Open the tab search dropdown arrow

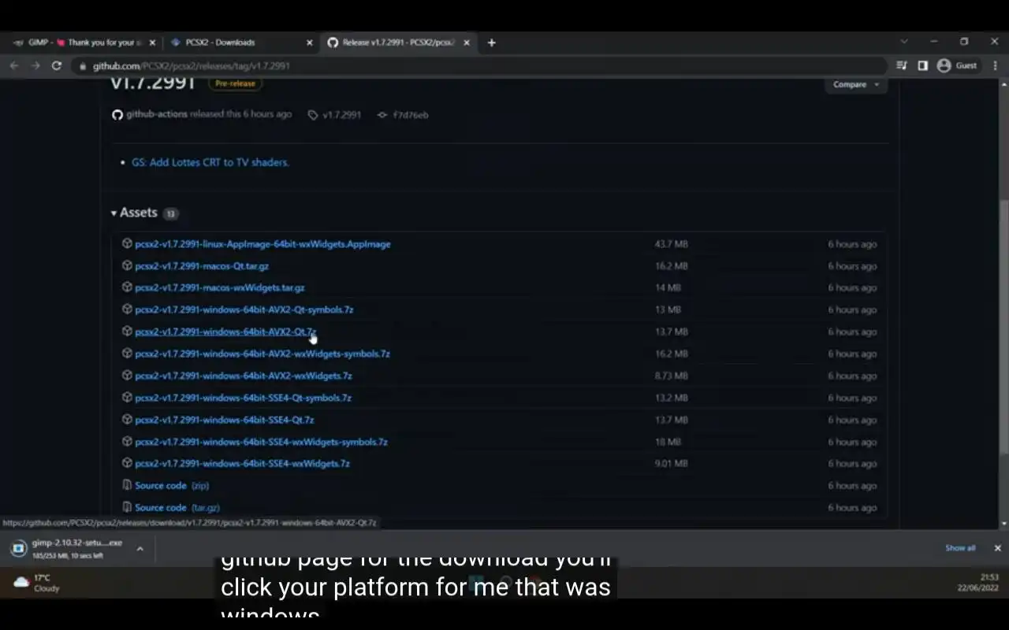[x=904, y=42]
